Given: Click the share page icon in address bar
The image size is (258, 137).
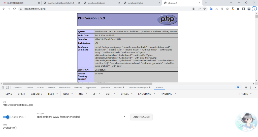Looking at the screenshot, I should [x=199, y=9].
